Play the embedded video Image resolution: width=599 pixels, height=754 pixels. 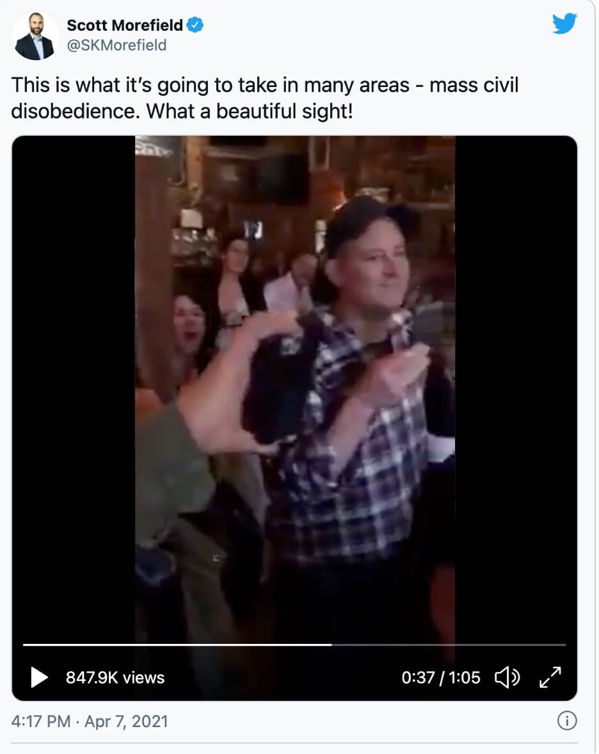click(39, 677)
